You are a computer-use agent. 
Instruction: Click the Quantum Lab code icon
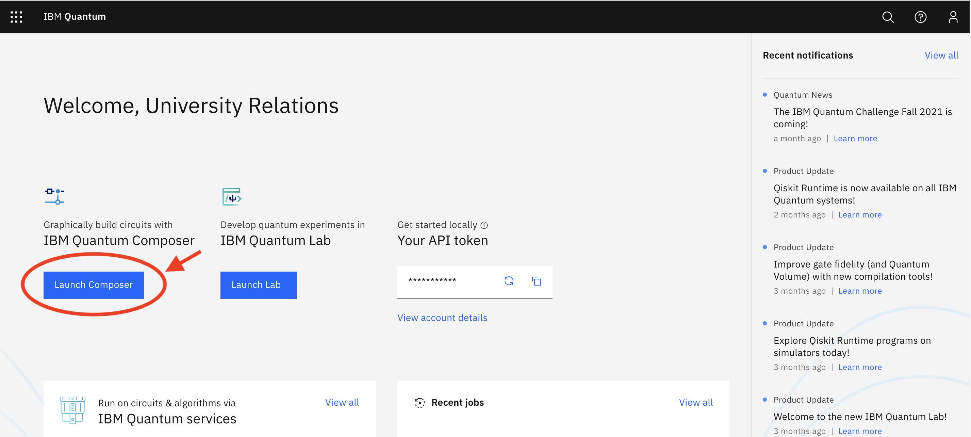[231, 196]
